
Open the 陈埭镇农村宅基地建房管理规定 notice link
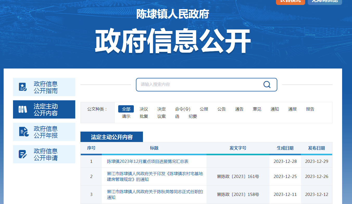point(155,176)
